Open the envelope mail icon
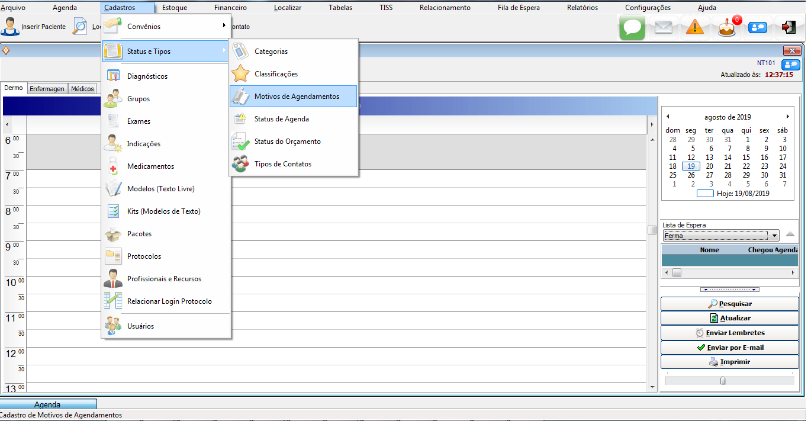 664,27
